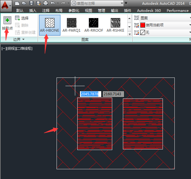Image resolution: width=191 pixels, height=179 pixels.
Task: Click the New file icon in quick access toolbar
Action: point(17,4)
